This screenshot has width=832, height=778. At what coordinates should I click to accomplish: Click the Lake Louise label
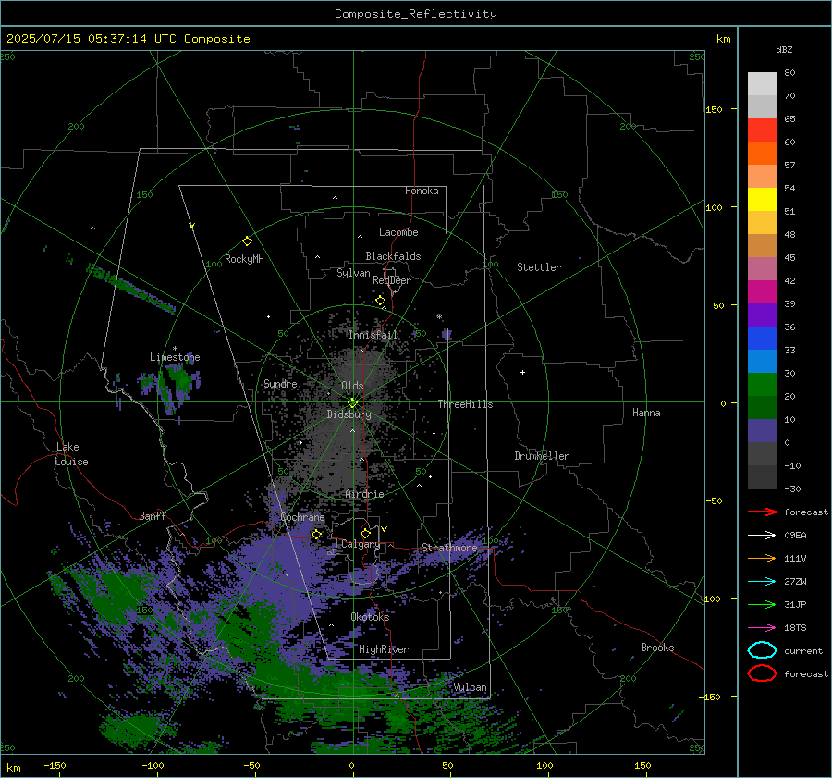(71, 454)
